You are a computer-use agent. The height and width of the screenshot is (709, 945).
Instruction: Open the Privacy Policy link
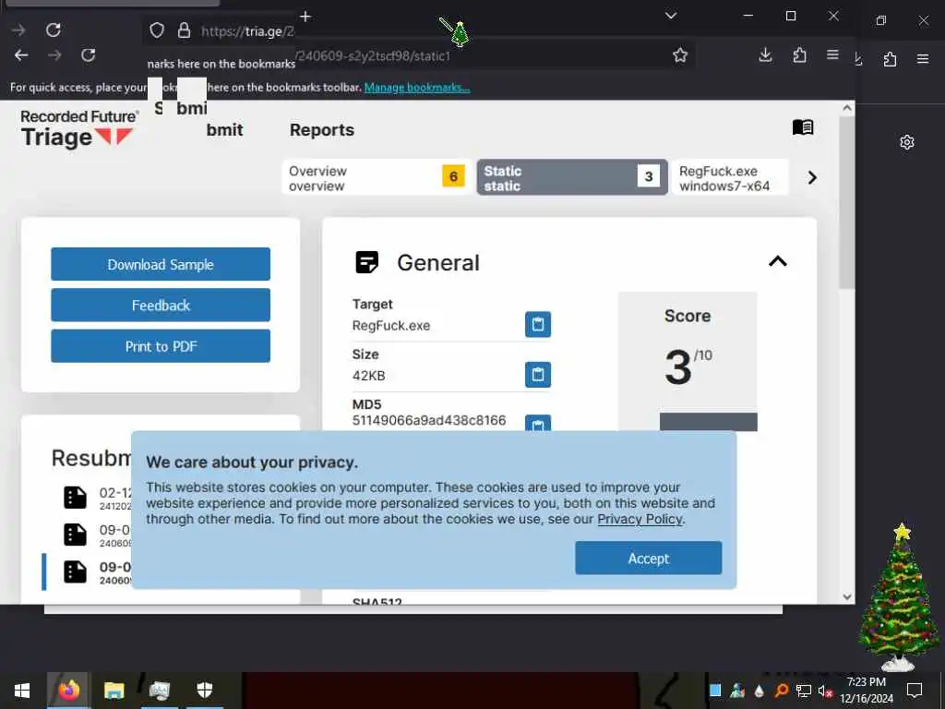tap(640, 519)
